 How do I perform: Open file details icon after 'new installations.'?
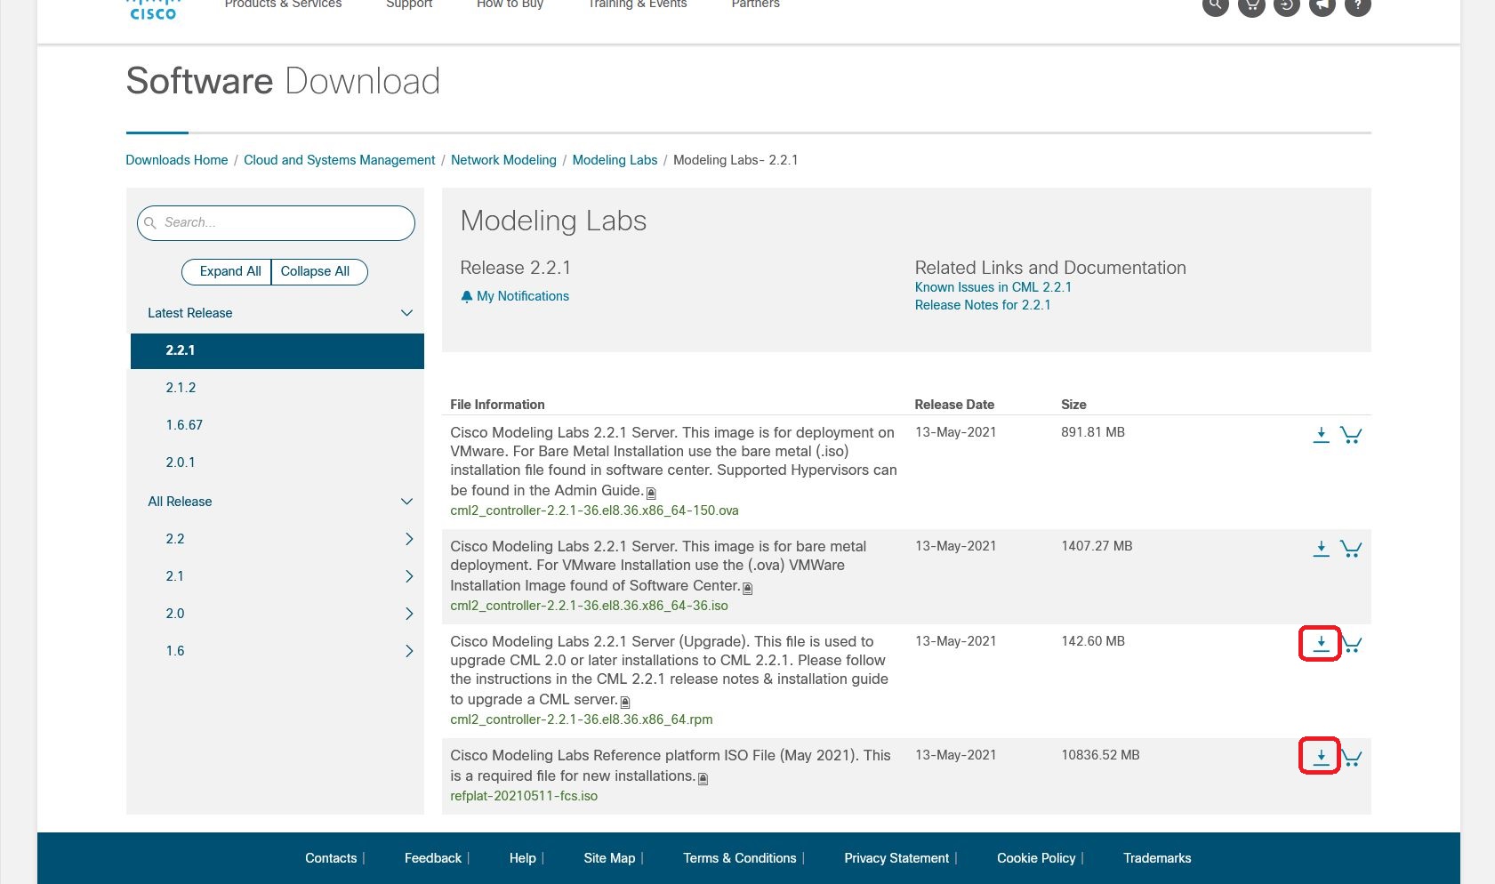[703, 778]
